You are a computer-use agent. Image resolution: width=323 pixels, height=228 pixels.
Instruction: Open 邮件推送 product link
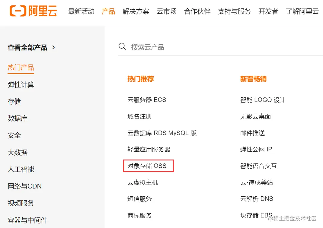252,133
